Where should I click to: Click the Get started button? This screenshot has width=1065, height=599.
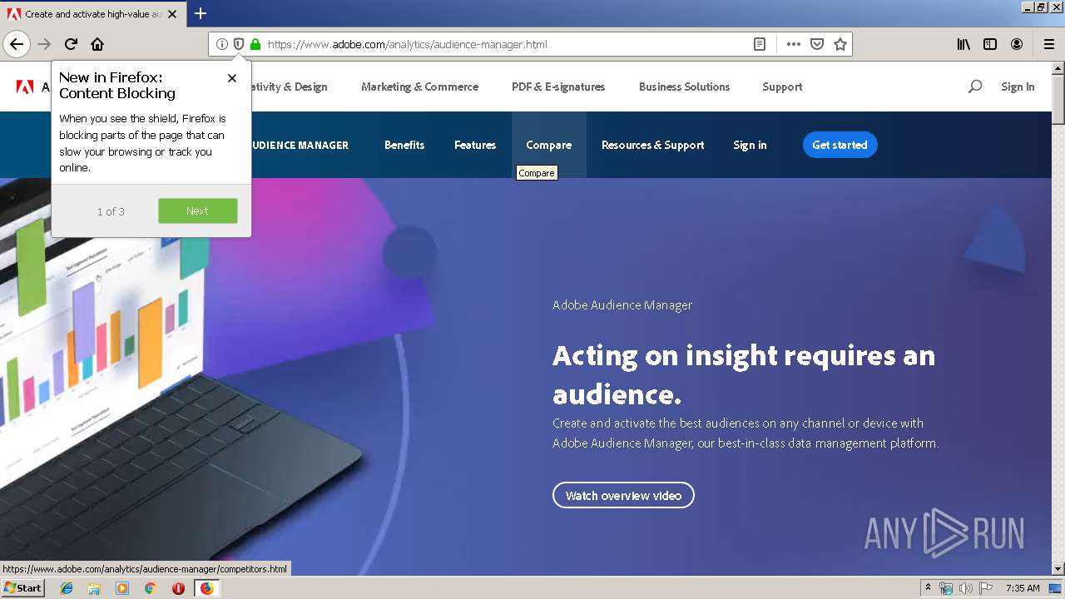click(840, 145)
